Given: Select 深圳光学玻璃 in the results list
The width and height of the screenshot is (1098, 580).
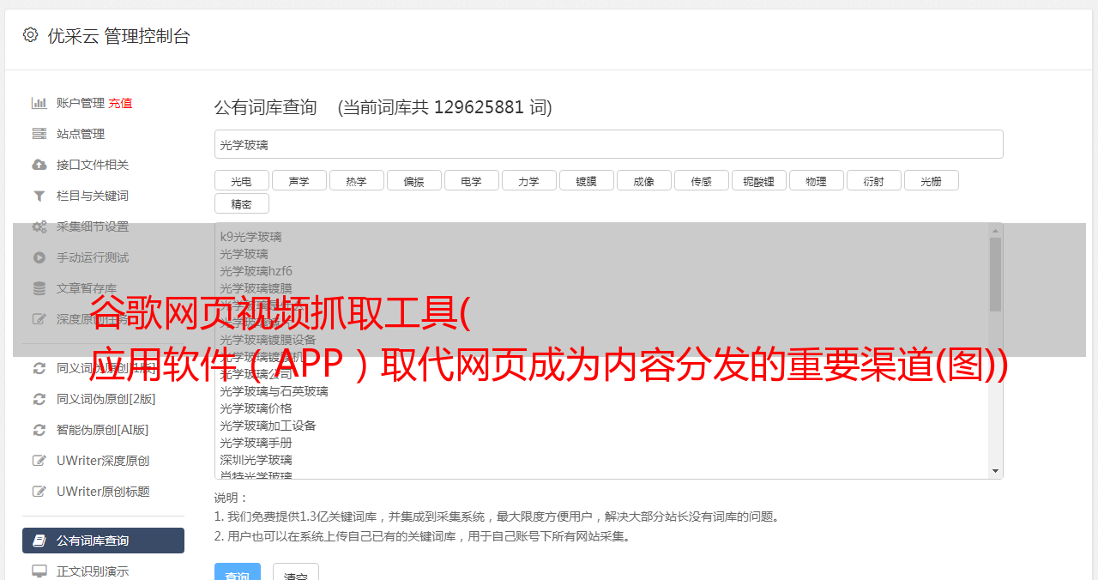Looking at the screenshot, I should [256, 460].
